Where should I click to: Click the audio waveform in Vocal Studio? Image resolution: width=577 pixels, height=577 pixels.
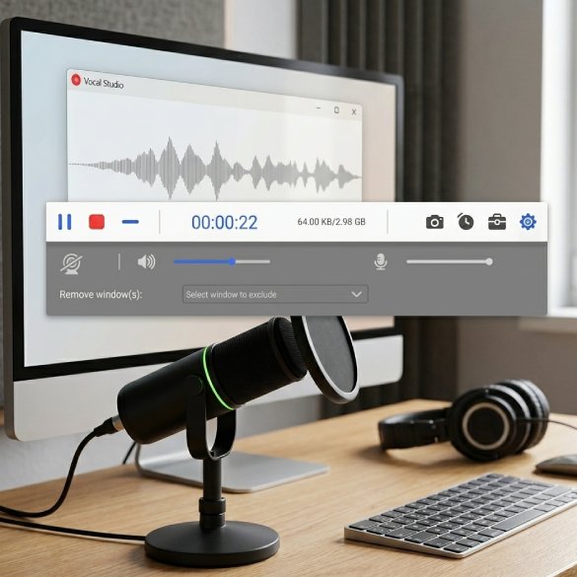click(215, 170)
